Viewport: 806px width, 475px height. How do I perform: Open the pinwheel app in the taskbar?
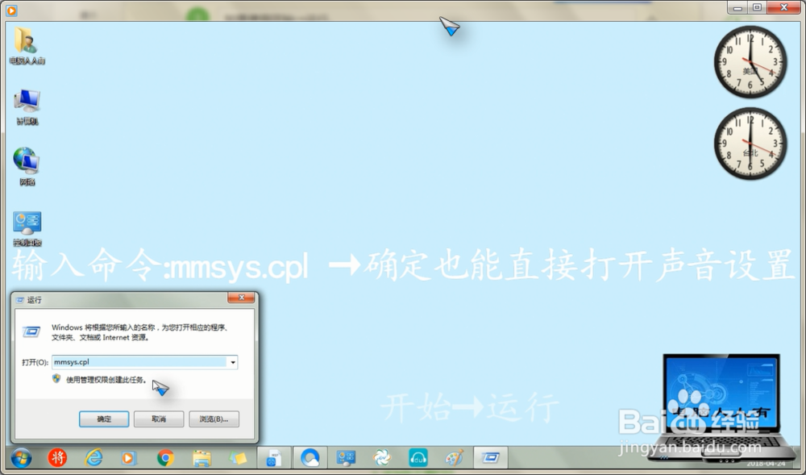382,457
